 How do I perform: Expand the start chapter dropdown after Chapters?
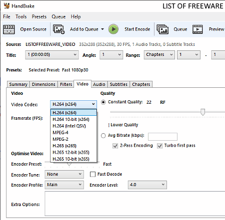click(188, 55)
